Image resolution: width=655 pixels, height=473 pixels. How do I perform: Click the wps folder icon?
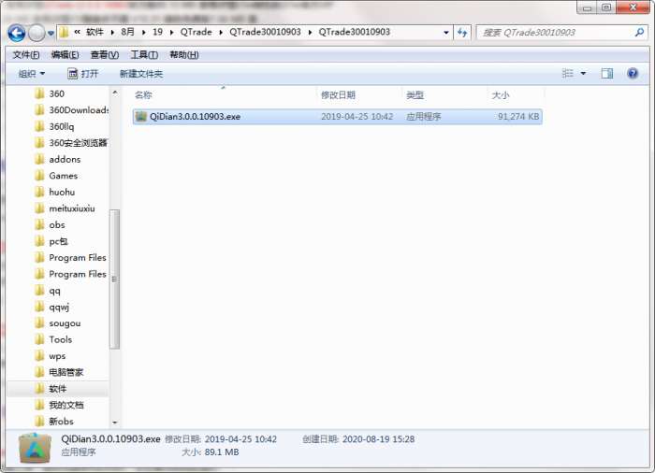(x=39, y=356)
